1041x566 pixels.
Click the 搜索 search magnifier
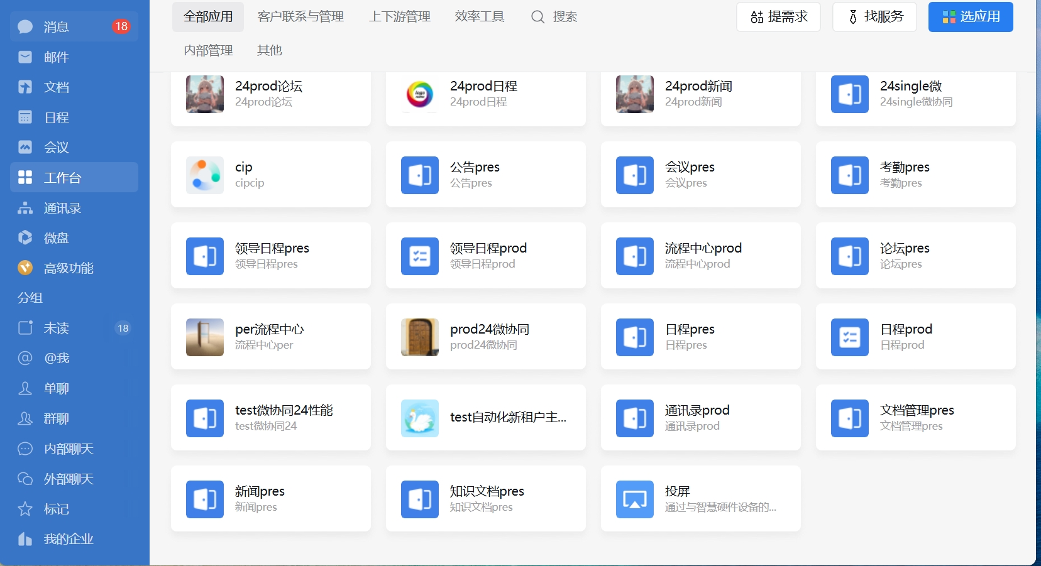(537, 17)
